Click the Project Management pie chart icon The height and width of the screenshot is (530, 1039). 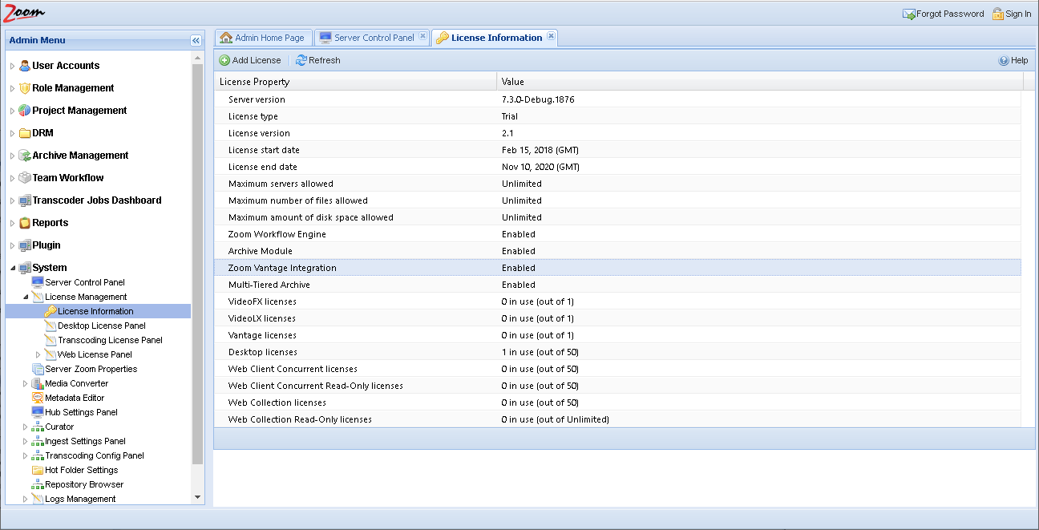tap(25, 111)
